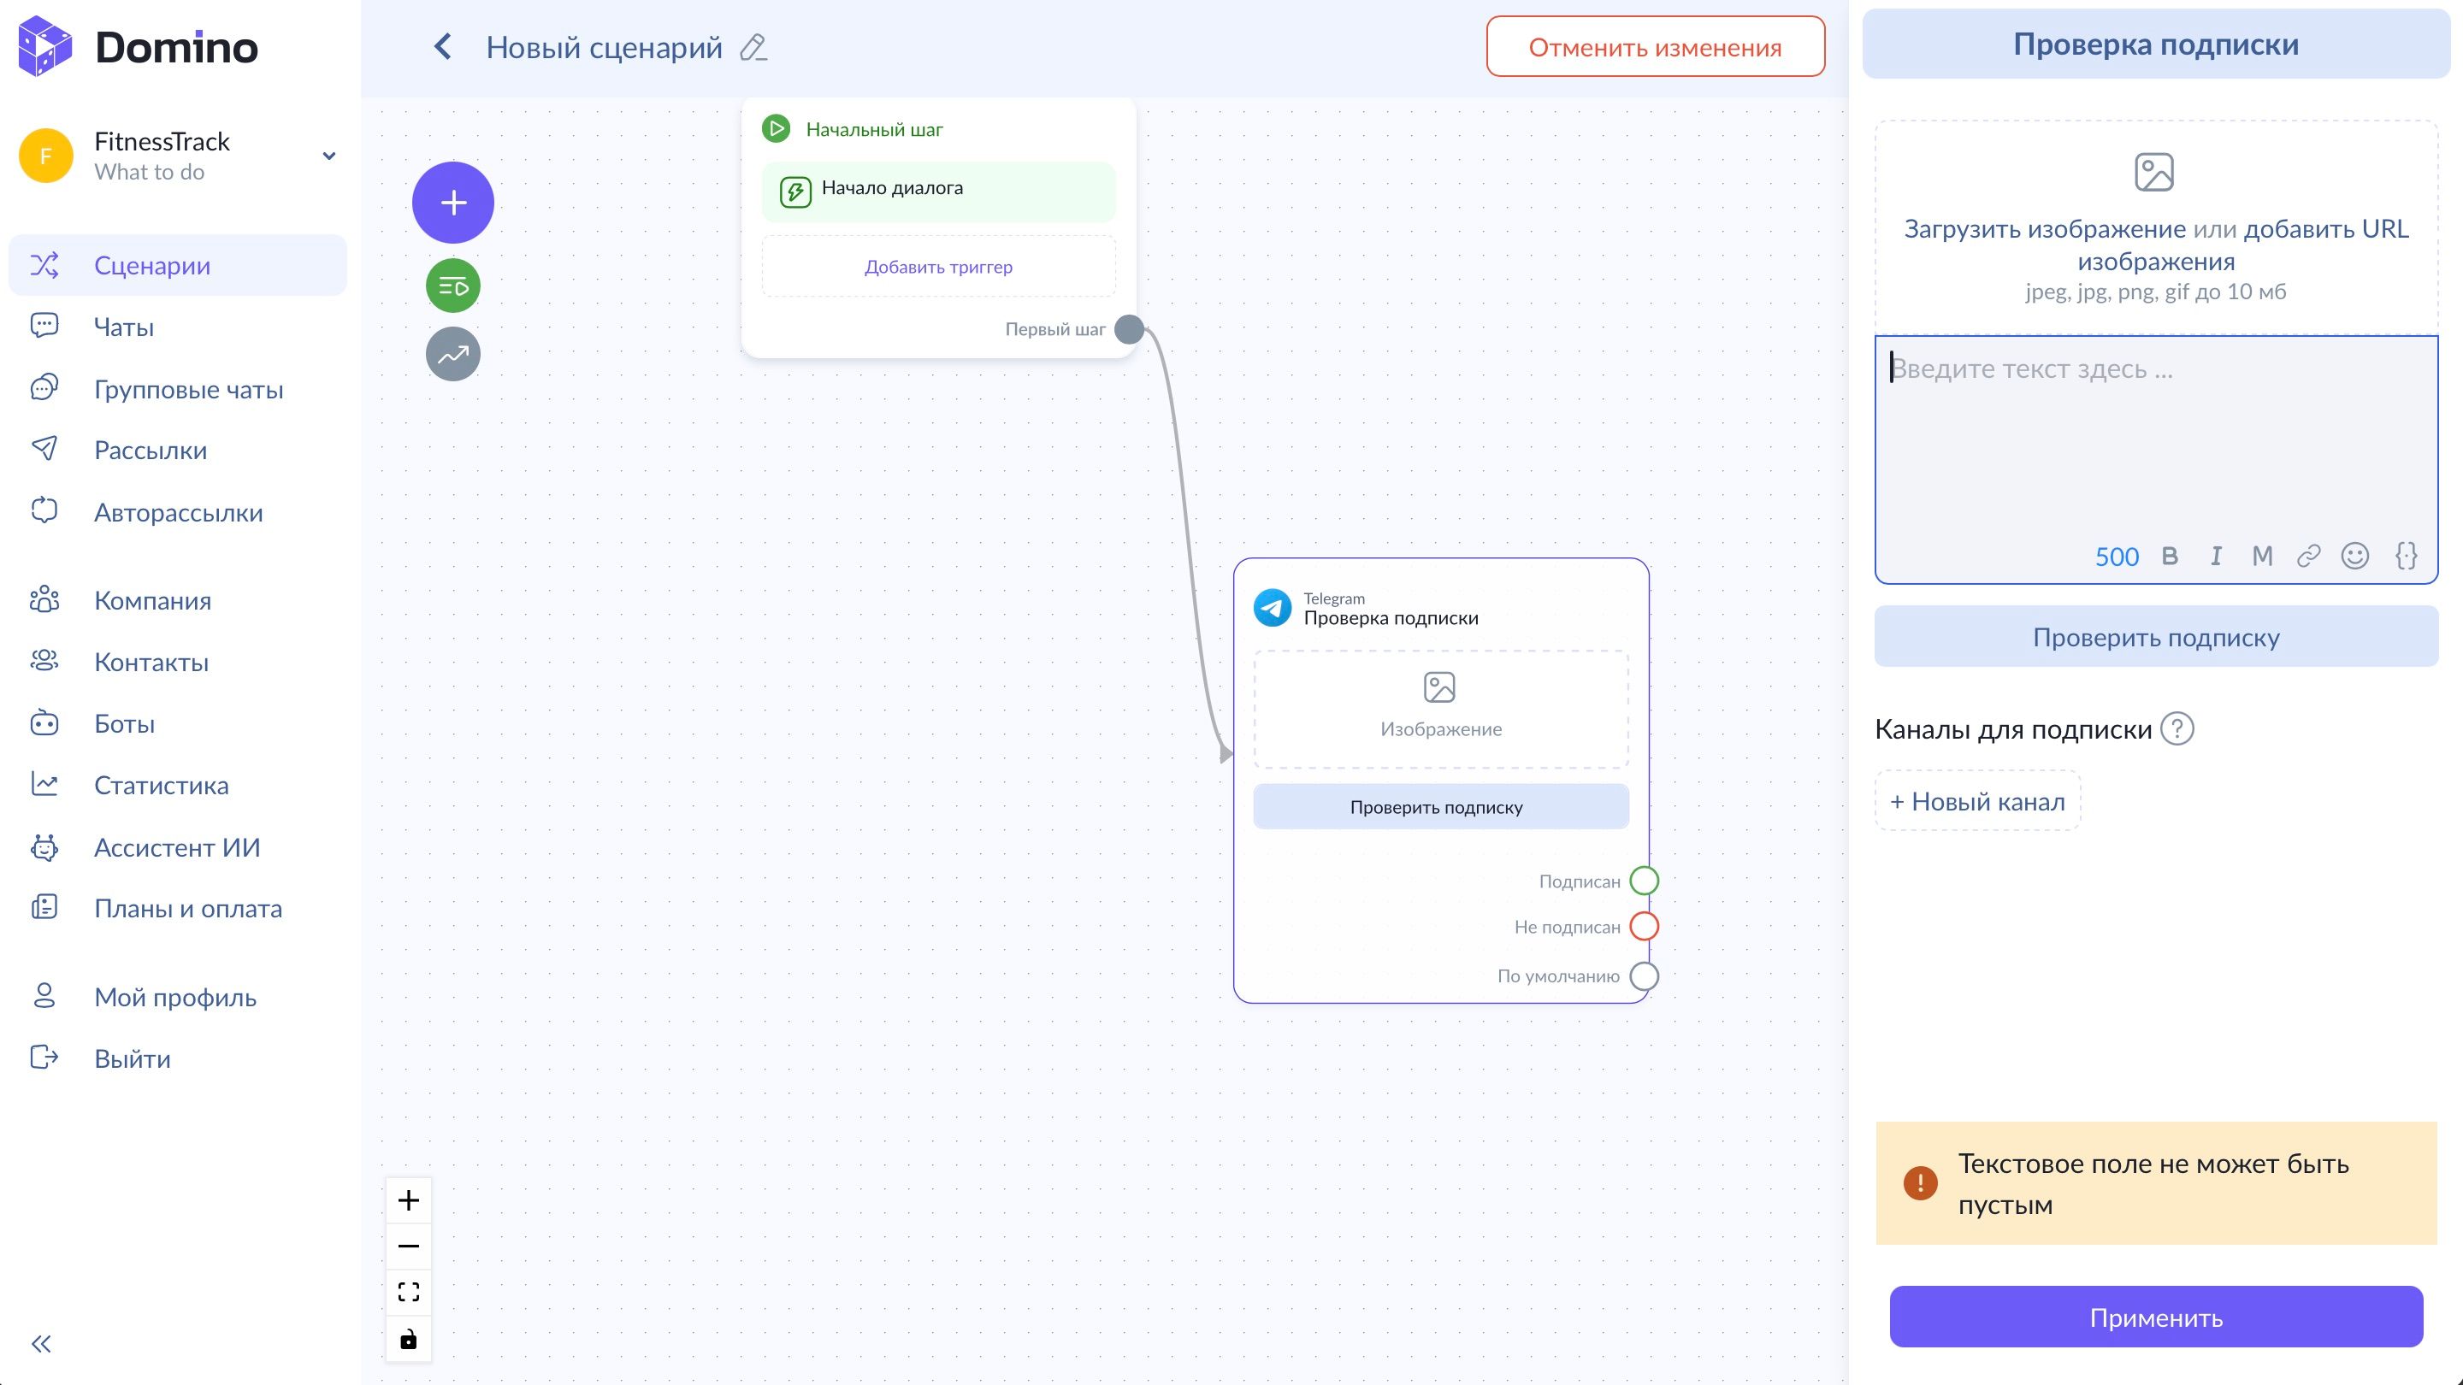This screenshot has height=1385, width=2463.
Task: Click the emoji smiley icon in editor
Action: coord(2354,556)
